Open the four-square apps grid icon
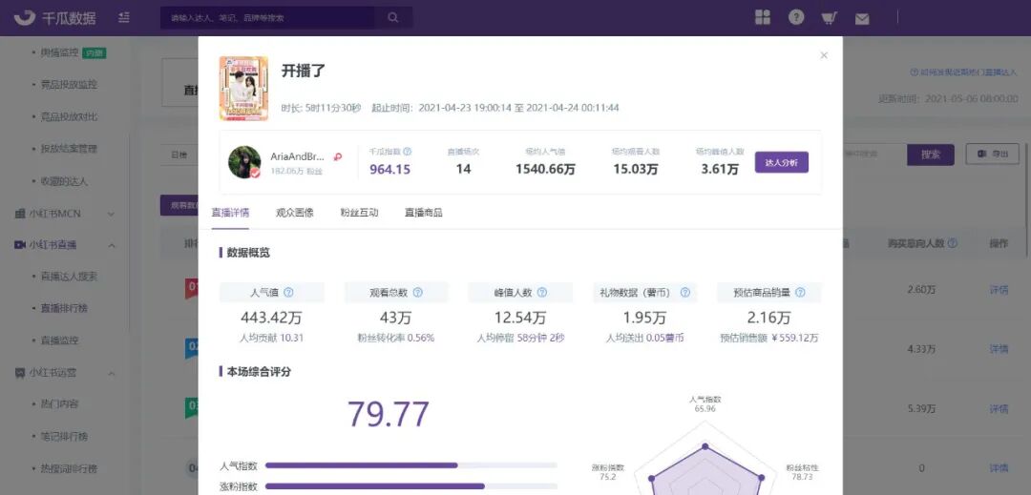1031x495 pixels. click(x=763, y=18)
